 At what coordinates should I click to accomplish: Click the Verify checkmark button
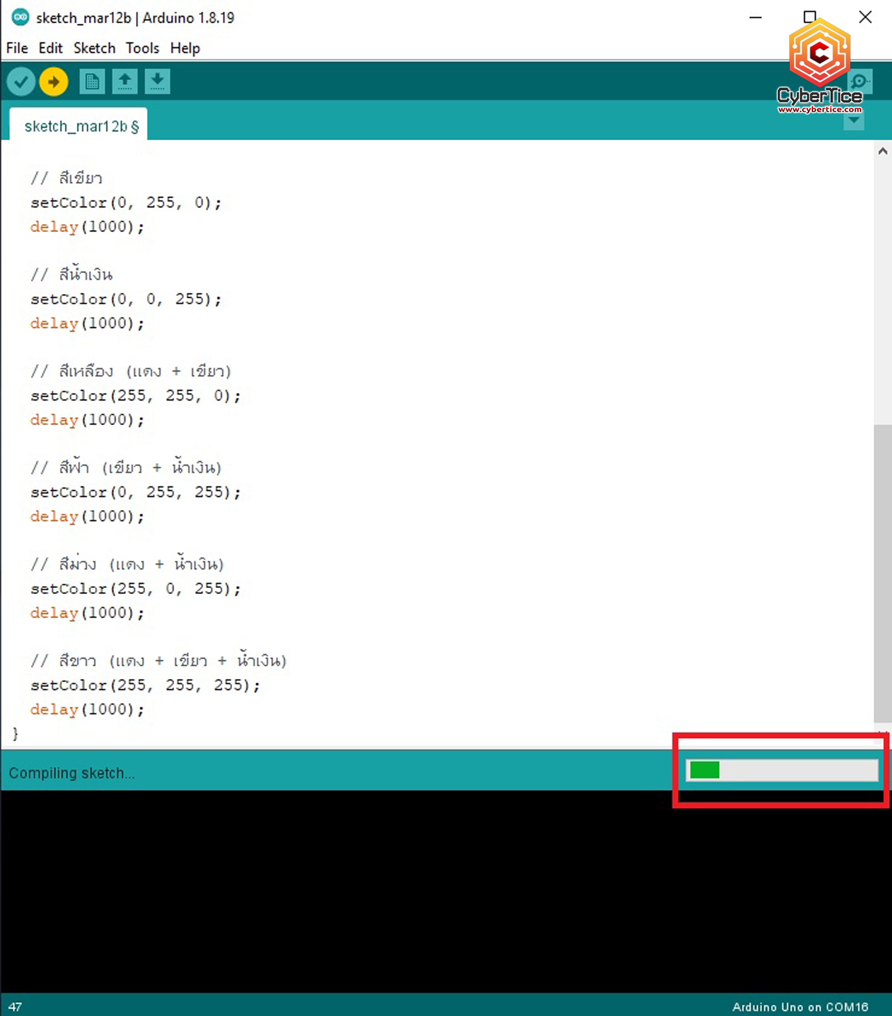(21, 81)
